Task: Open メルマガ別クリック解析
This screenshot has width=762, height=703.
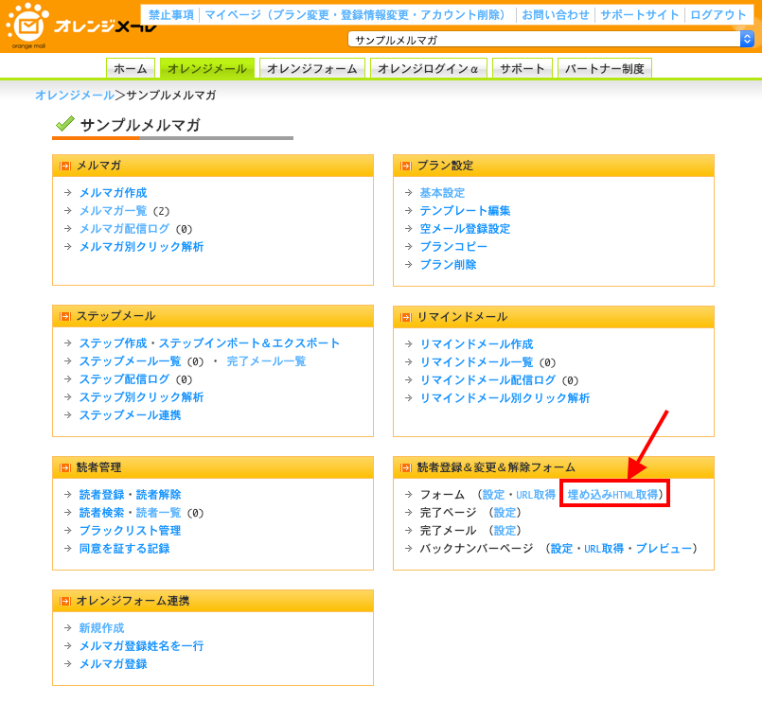Action: coord(141,247)
